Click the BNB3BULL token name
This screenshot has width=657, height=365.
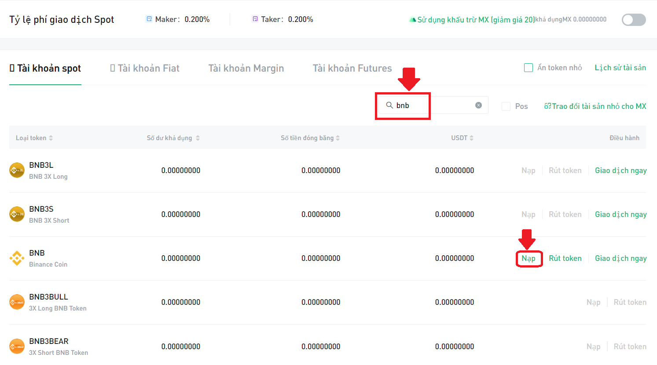[48, 297]
